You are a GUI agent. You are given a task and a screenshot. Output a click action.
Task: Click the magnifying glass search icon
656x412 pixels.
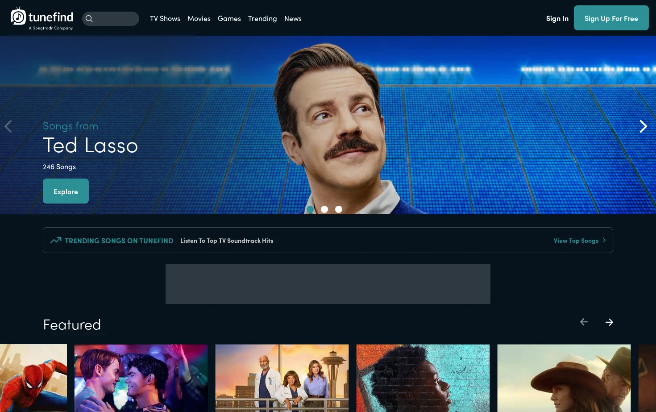[x=89, y=19]
